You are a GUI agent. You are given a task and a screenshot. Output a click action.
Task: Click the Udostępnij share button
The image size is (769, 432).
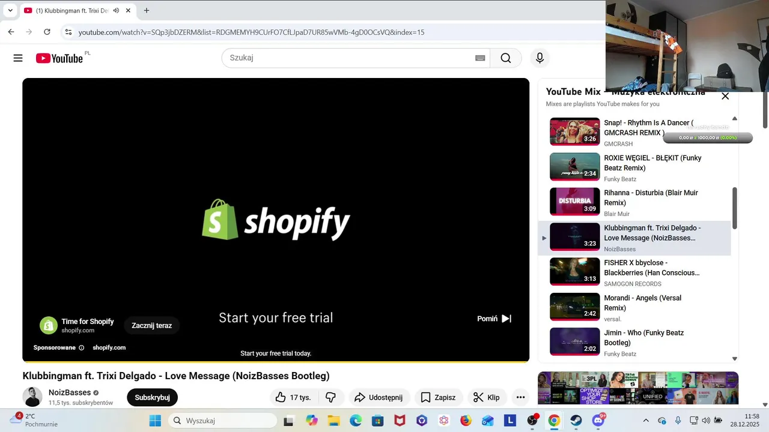click(x=379, y=397)
